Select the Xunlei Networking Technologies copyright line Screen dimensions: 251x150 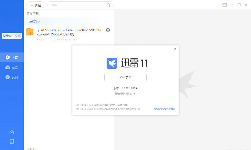[108, 109]
